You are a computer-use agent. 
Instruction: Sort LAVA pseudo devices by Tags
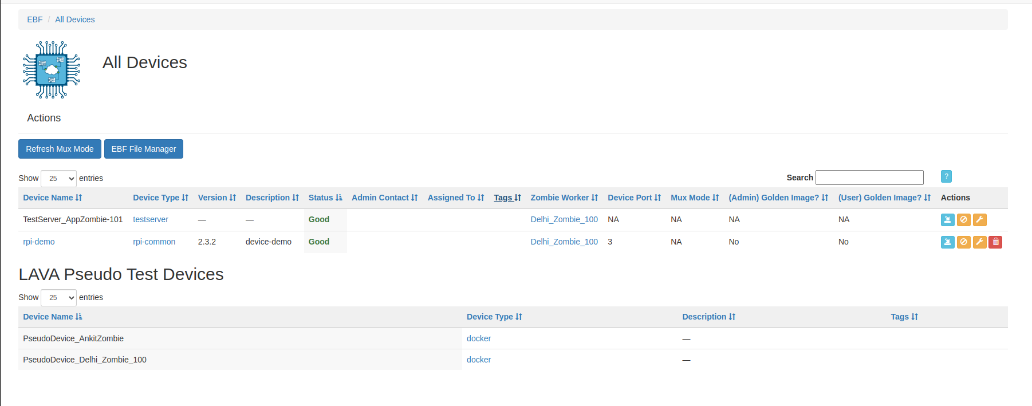(904, 317)
